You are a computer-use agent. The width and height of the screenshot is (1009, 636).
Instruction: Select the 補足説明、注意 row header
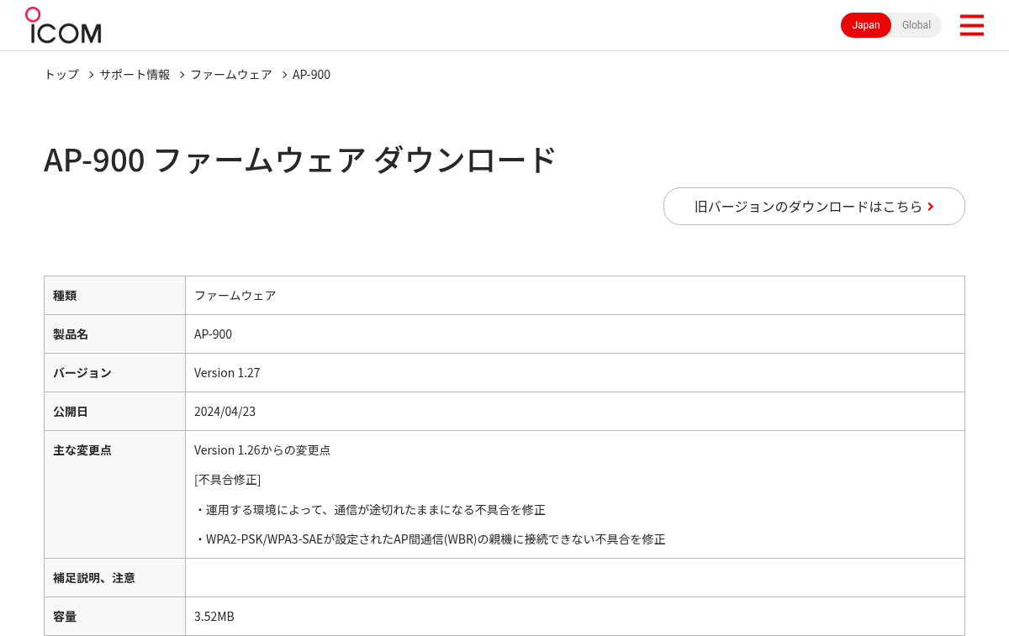[x=114, y=578]
